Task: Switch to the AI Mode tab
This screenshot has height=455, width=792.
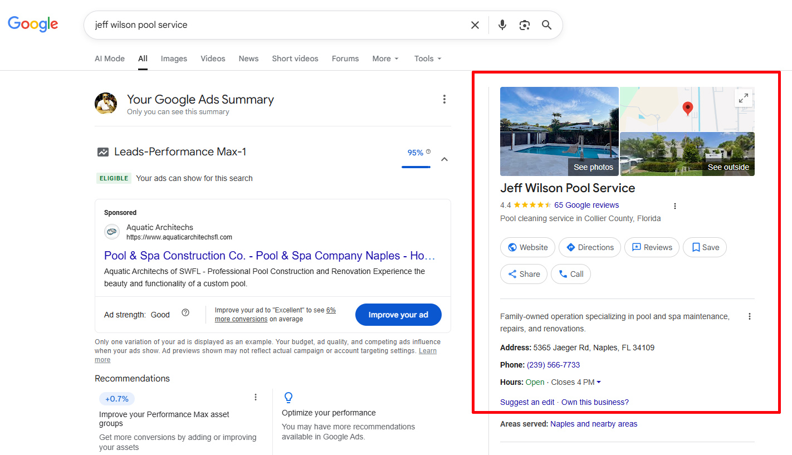Action: [x=110, y=58]
